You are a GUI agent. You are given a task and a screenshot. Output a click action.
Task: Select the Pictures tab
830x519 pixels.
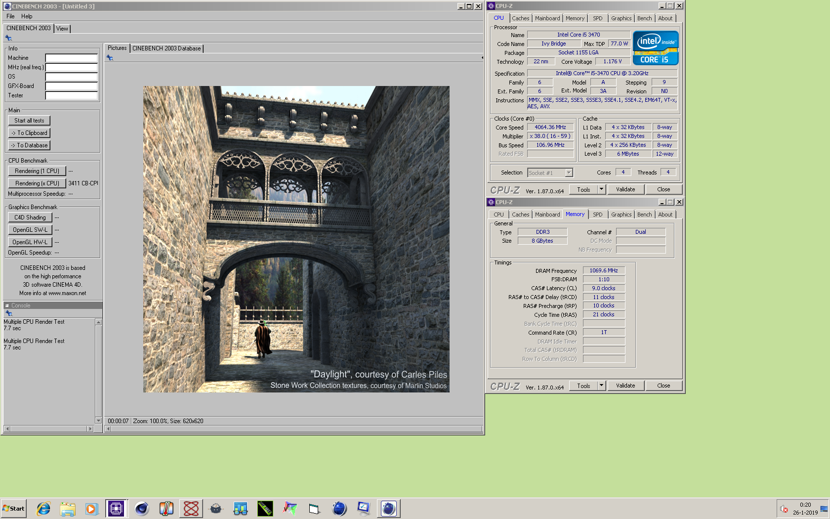117,48
